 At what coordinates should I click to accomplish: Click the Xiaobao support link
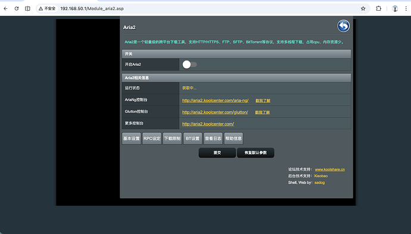tap(321, 176)
